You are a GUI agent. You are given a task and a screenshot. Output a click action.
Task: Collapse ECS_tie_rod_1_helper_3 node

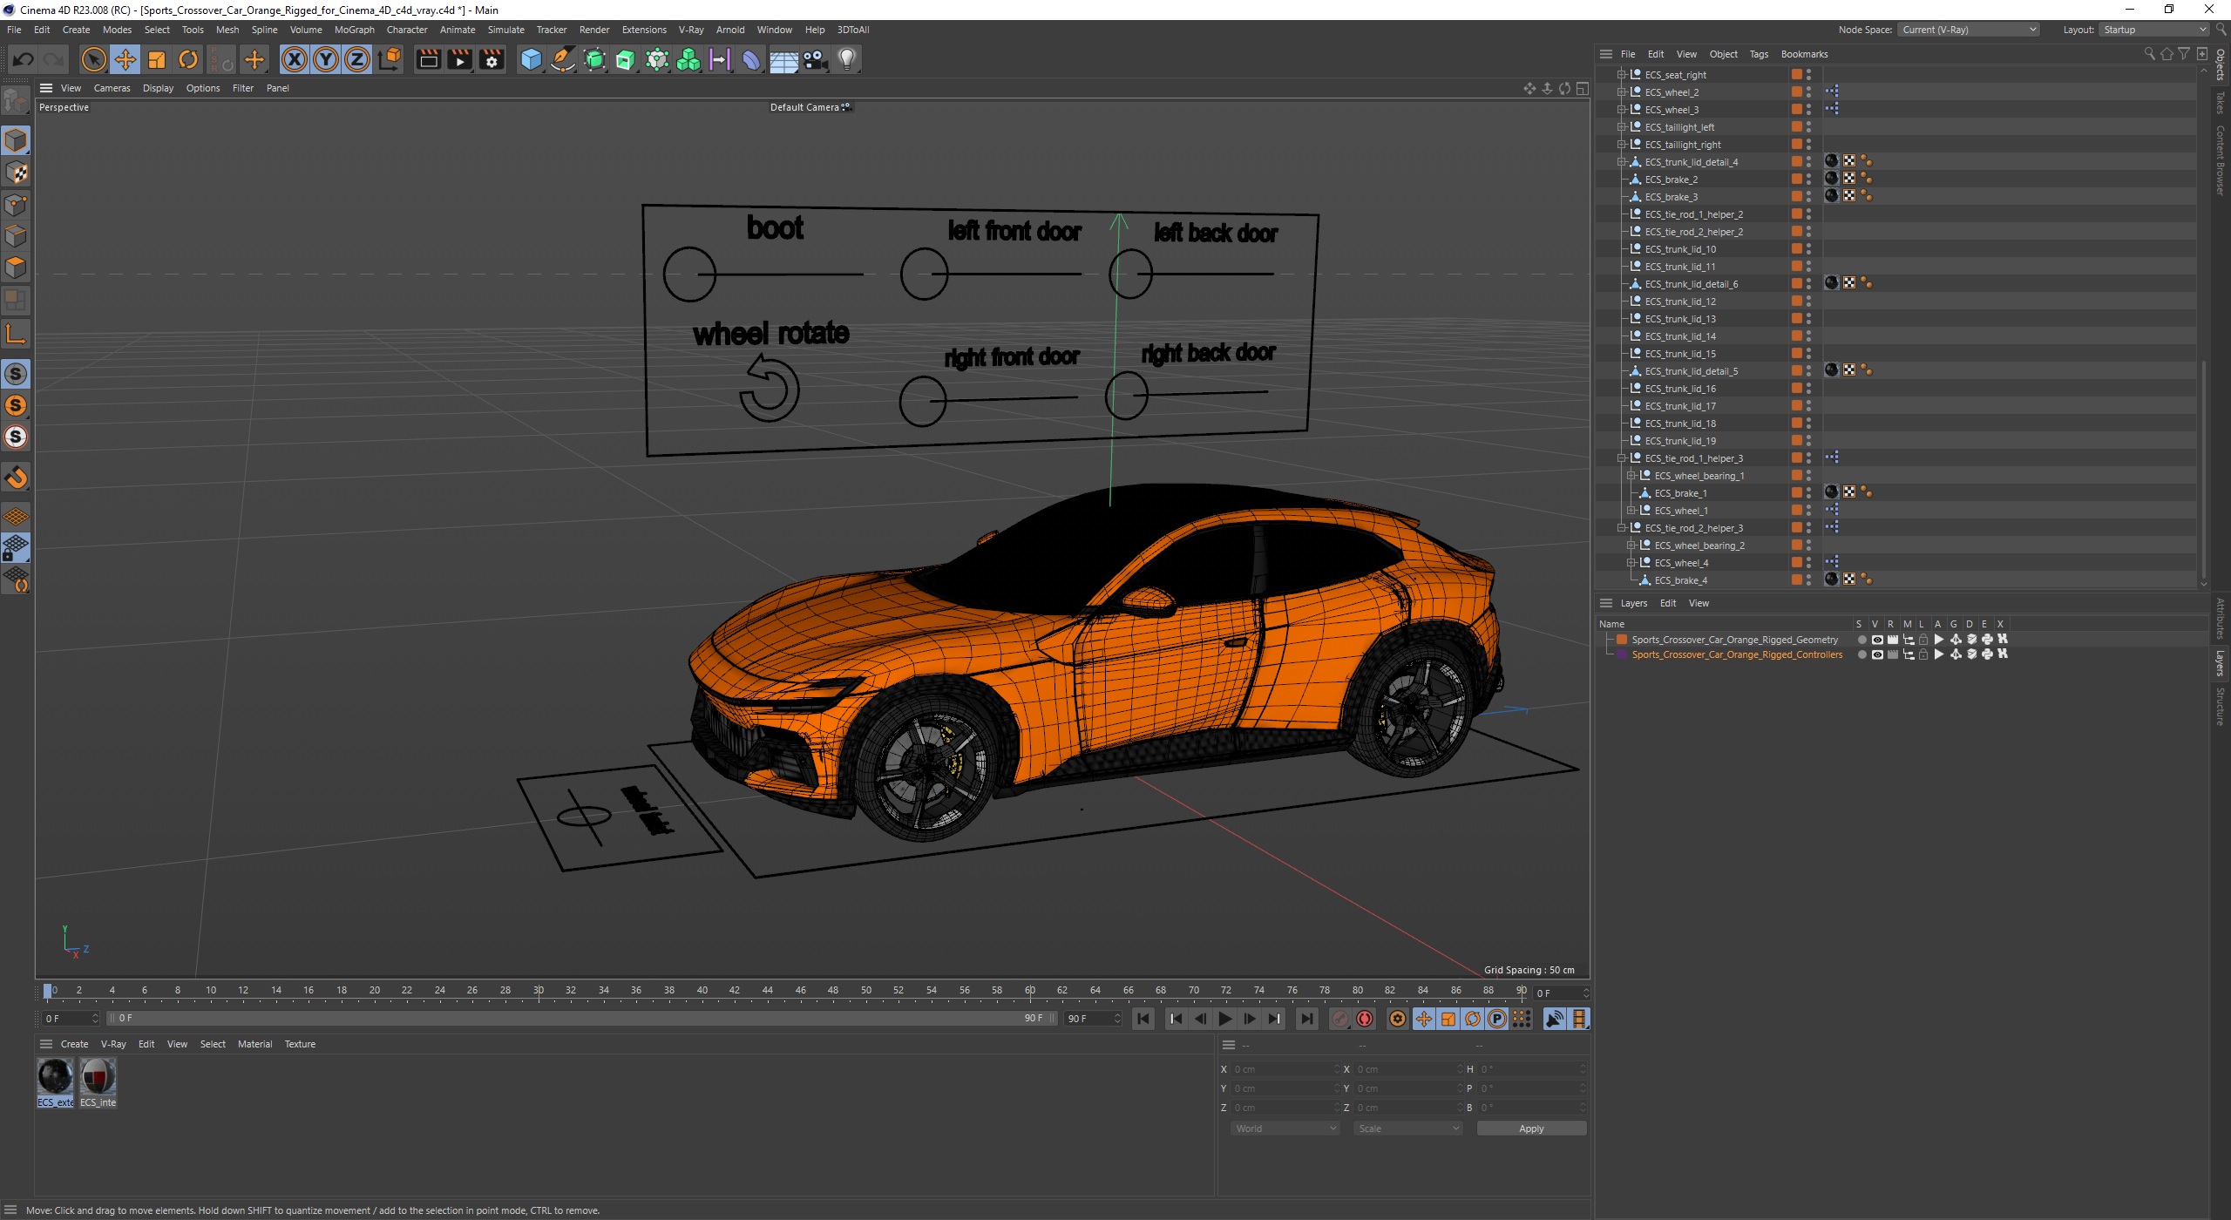(1622, 458)
